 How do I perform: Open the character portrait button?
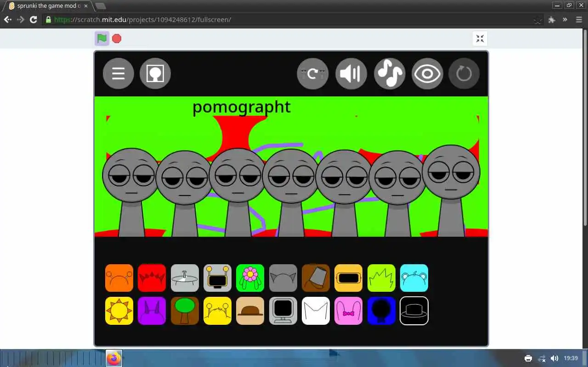(x=155, y=73)
